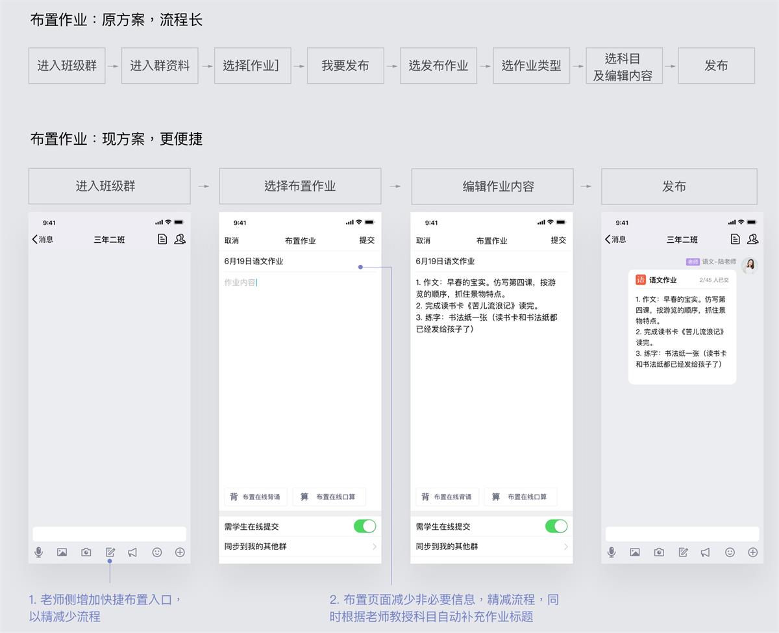Click the 选科目及编辑内容 flow step box
This screenshot has width=779, height=633.
[x=623, y=66]
